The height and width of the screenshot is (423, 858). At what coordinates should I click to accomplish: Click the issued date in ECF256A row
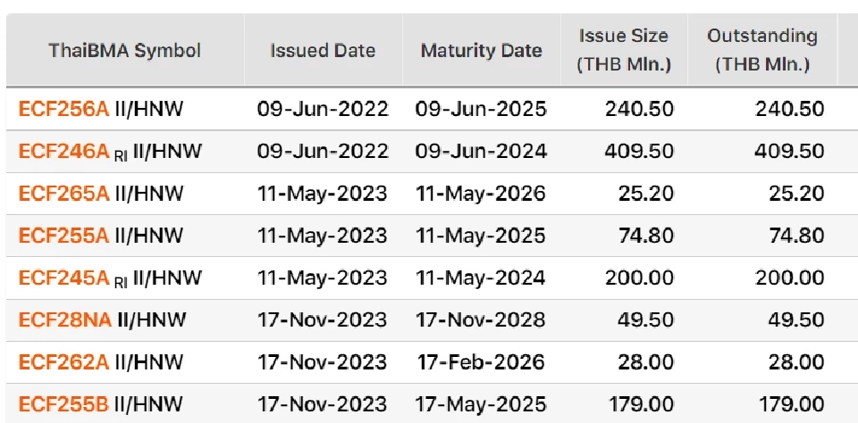pyautogui.click(x=323, y=109)
